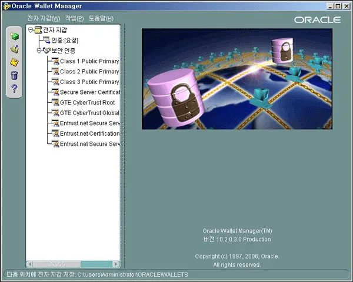Viewport: 353px width, 282px height.
Task: Click the 보안 인증 trusted certificates icon
Action: 46,51
